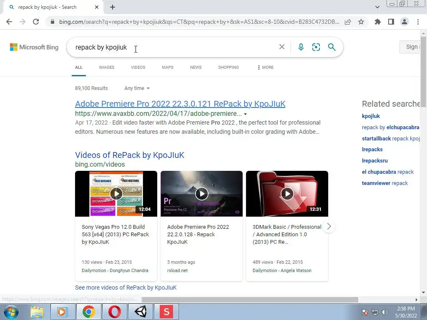The width and height of the screenshot is (427, 320).
Task: Open the tab search chevron
Action: coord(377,7)
